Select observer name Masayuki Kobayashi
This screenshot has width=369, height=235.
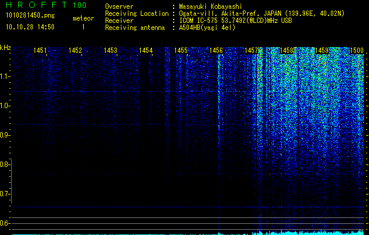211,7
